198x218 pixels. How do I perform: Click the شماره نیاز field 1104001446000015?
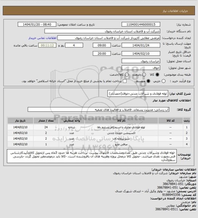(x=141, y=24)
